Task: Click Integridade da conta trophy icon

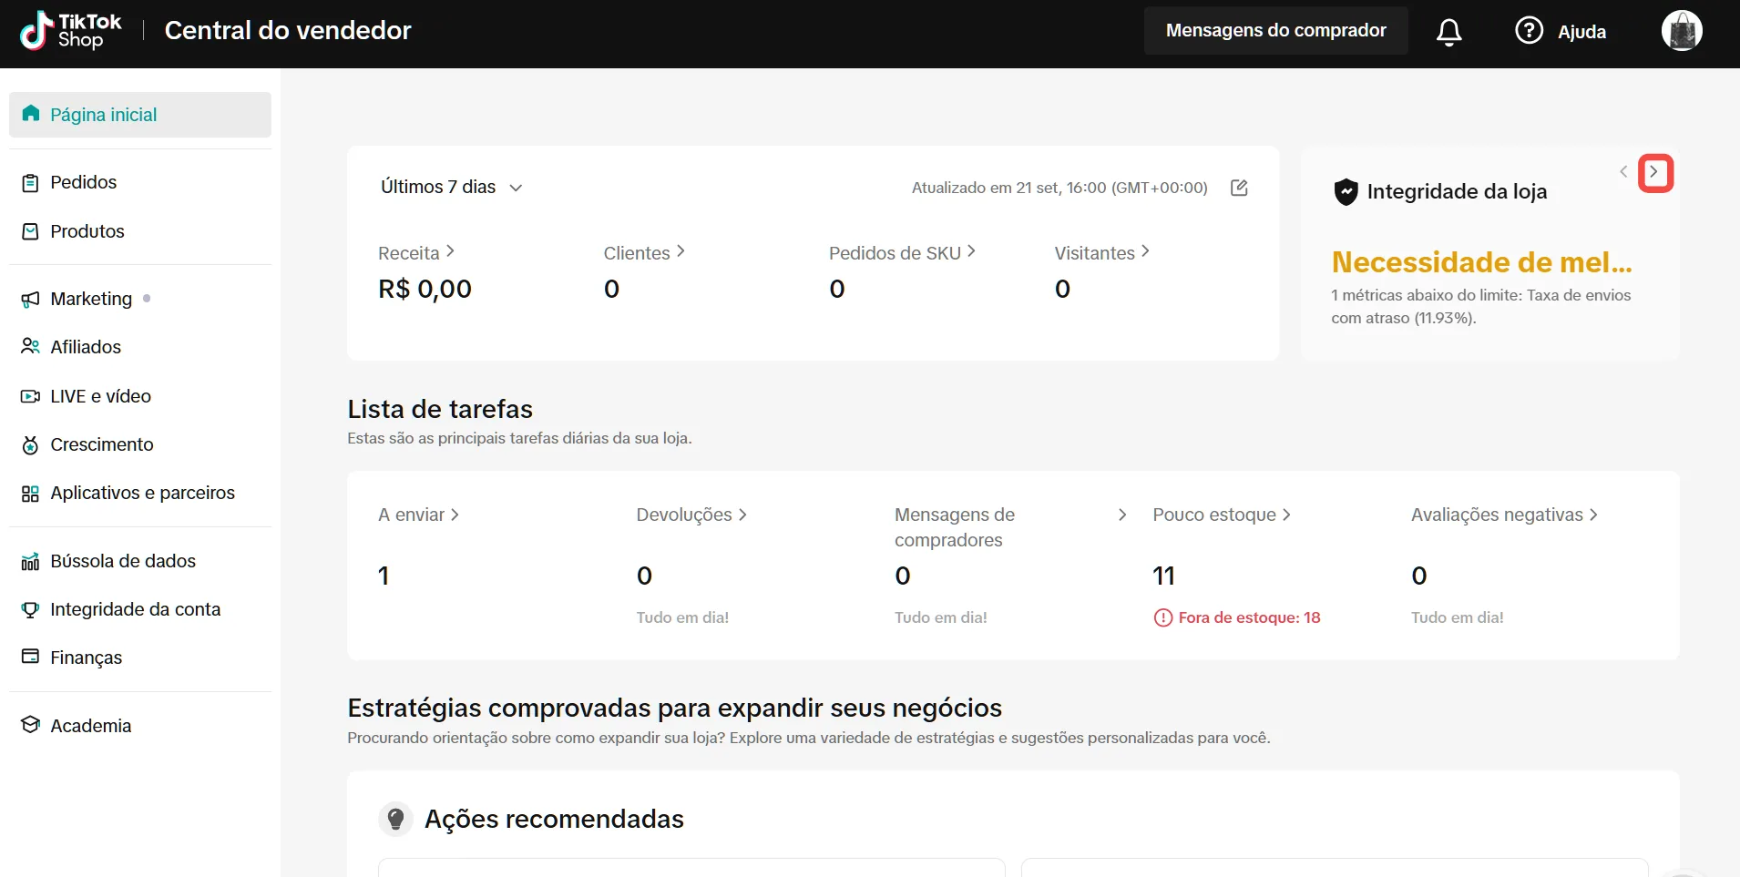Action: point(30,609)
